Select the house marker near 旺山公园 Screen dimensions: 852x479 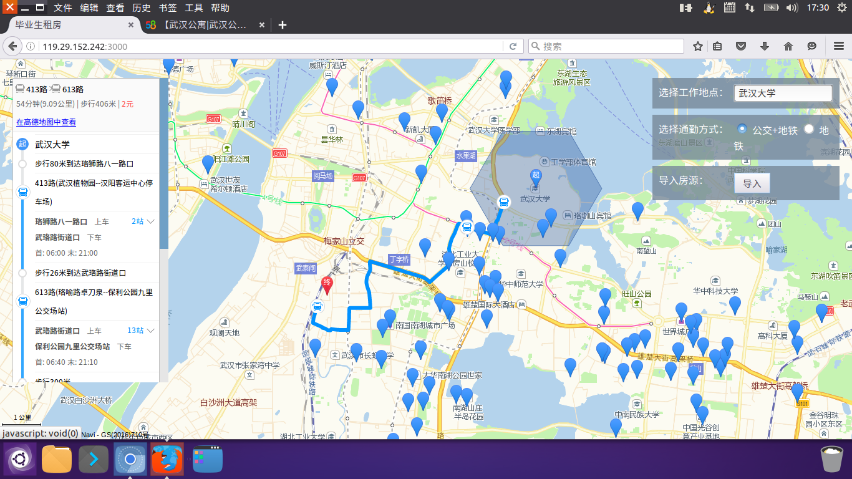tap(606, 297)
